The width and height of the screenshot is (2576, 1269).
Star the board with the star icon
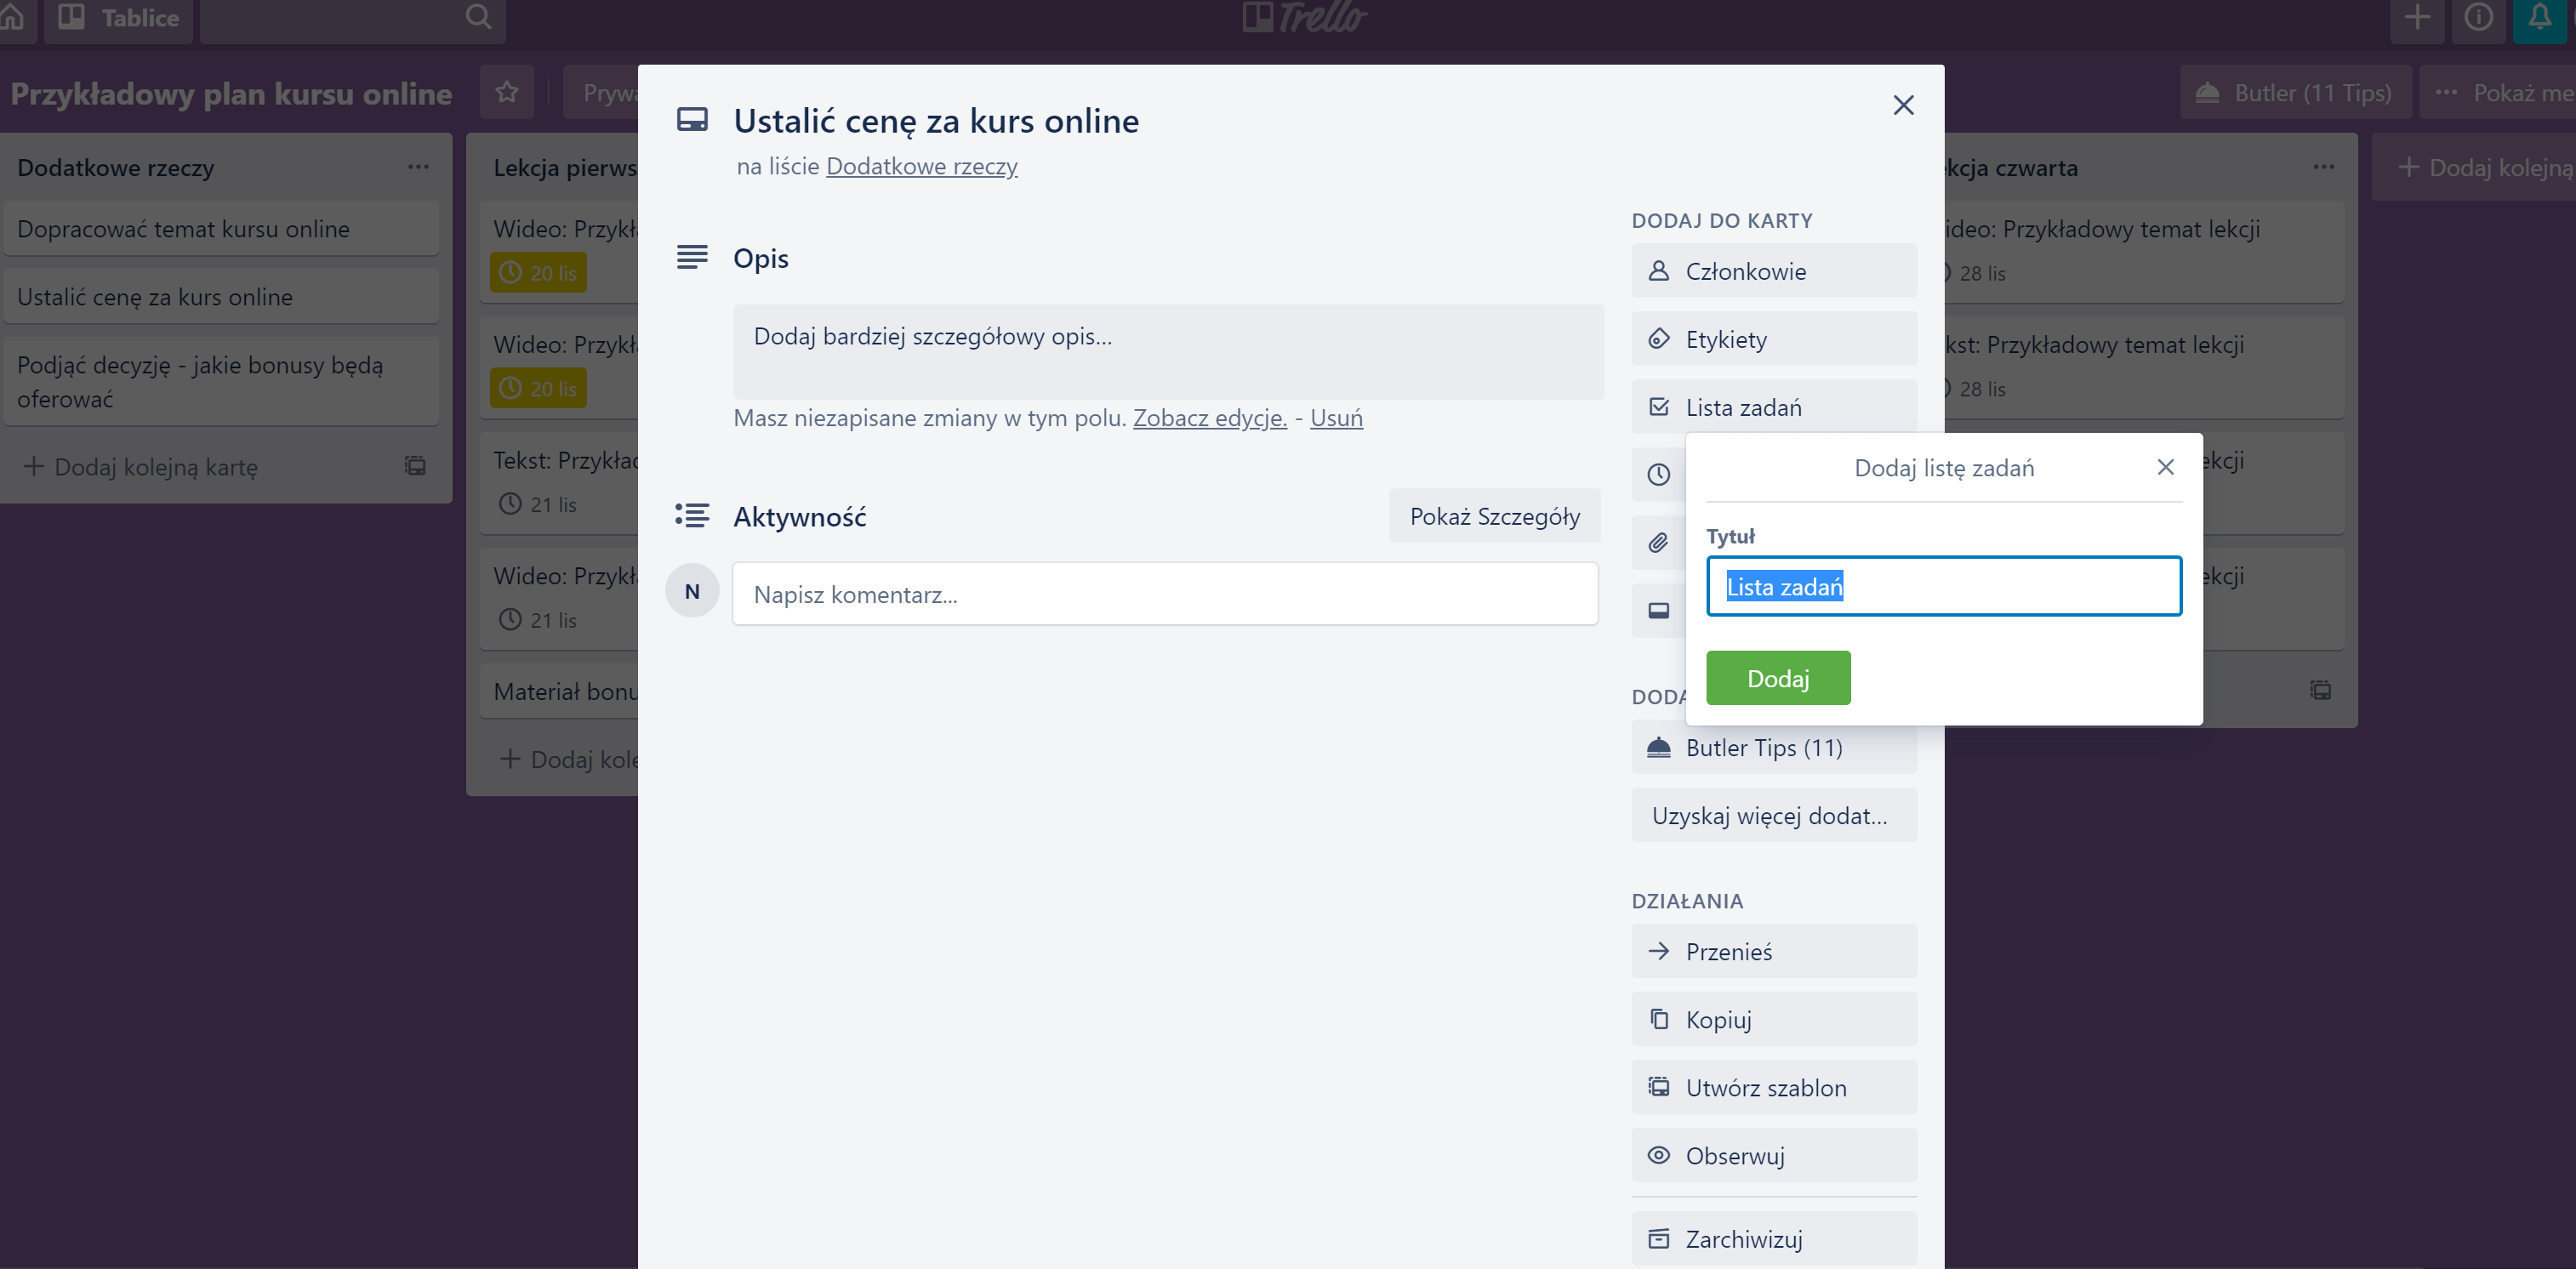pos(507,93)
